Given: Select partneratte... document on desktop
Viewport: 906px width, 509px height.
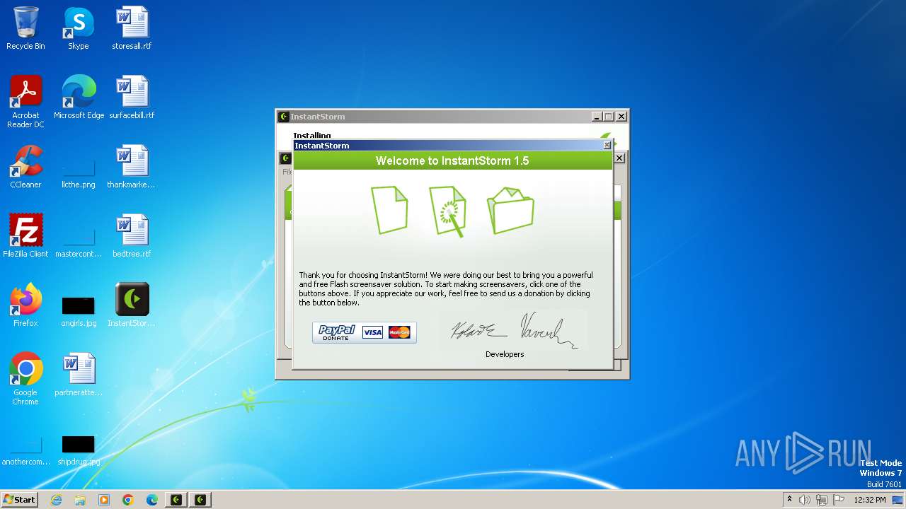Looking at the screenshot, I should click(x=79, y=375).
